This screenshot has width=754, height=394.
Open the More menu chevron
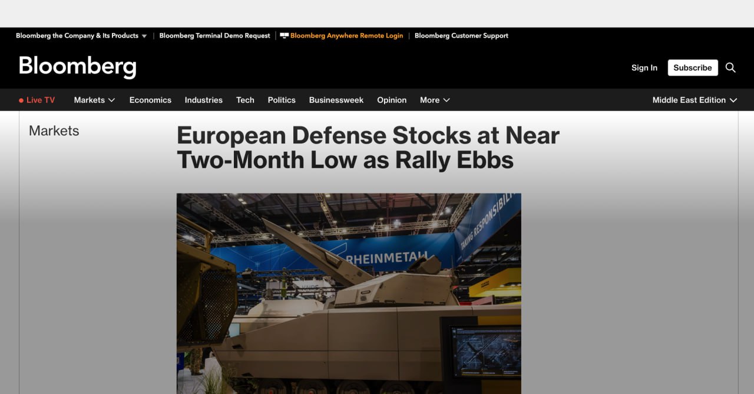447,100
